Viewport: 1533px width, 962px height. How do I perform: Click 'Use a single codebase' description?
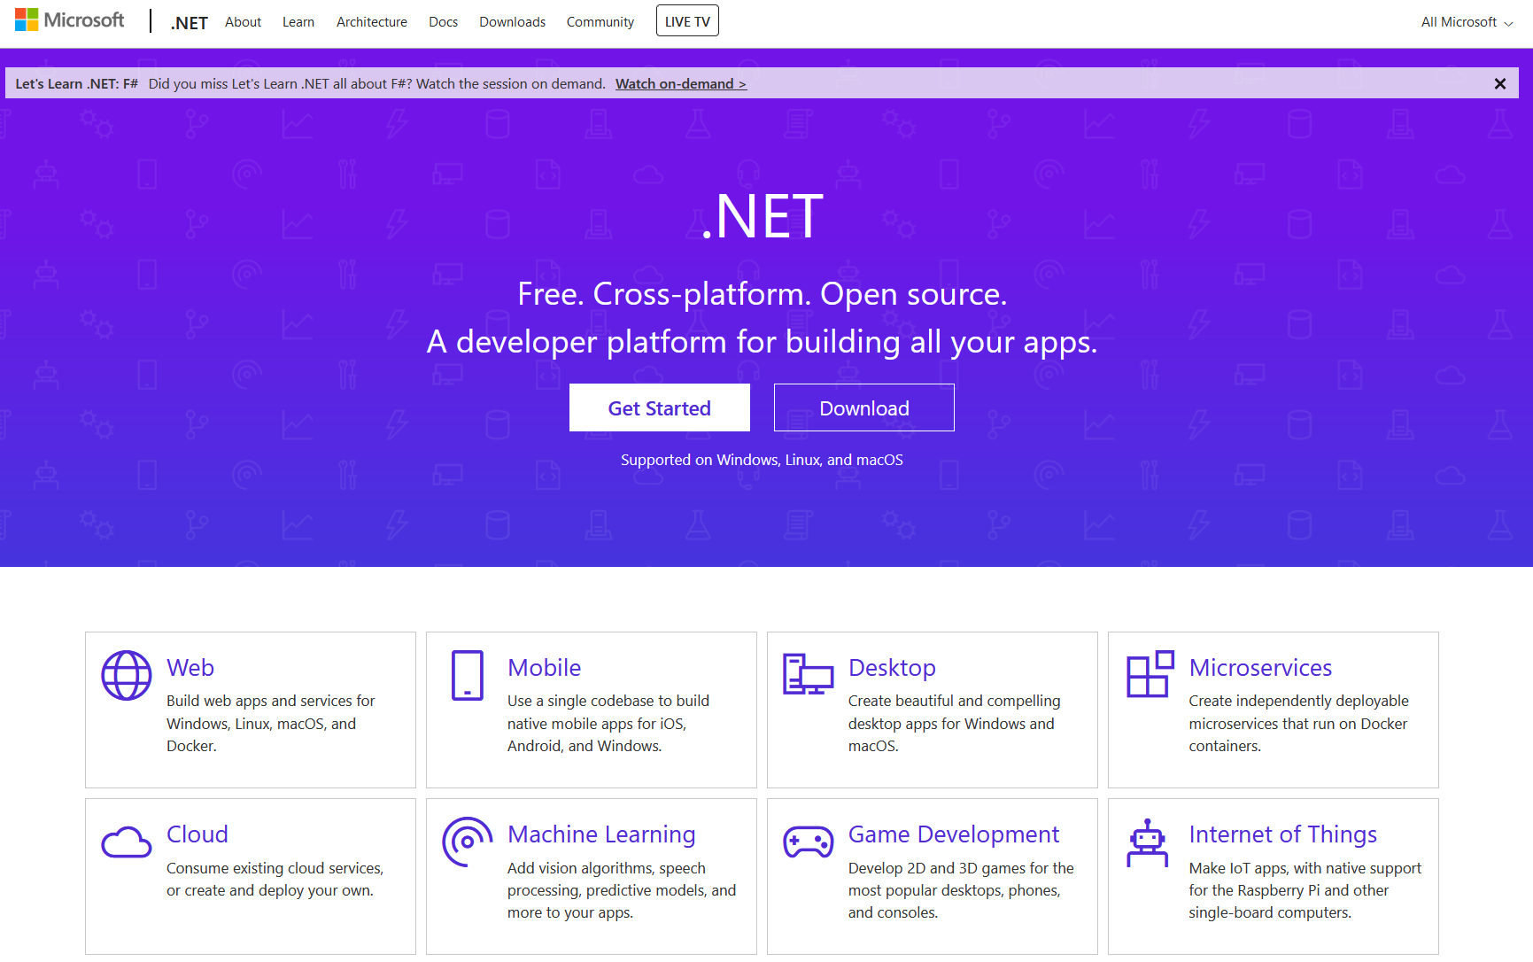point(608,723)
